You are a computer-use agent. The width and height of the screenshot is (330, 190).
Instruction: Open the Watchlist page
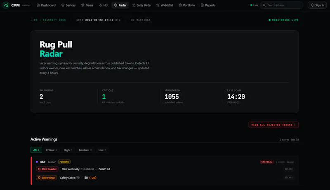[x=165, y=5]
